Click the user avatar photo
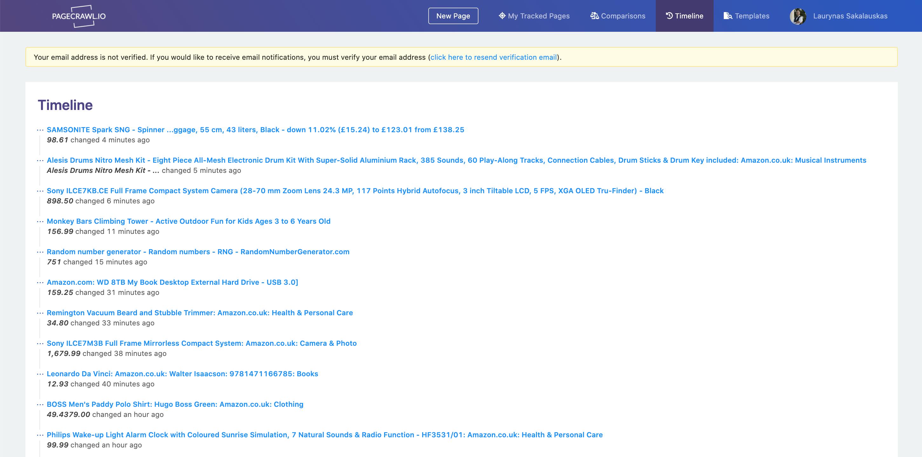922x457 pixels. [x=798, y=16]
